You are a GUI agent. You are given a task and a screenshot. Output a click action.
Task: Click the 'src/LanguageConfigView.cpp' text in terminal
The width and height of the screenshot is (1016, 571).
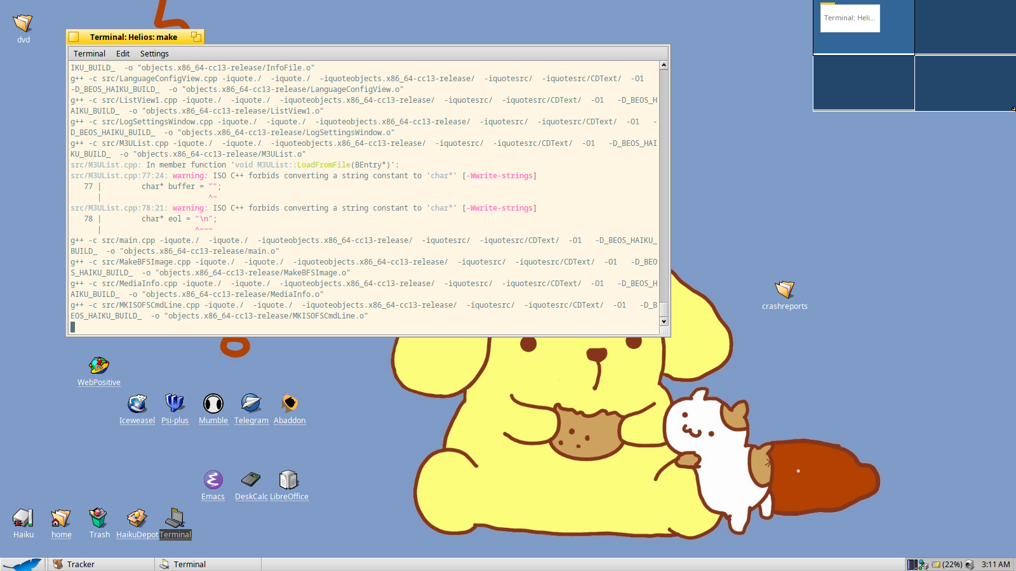(159, 79)
